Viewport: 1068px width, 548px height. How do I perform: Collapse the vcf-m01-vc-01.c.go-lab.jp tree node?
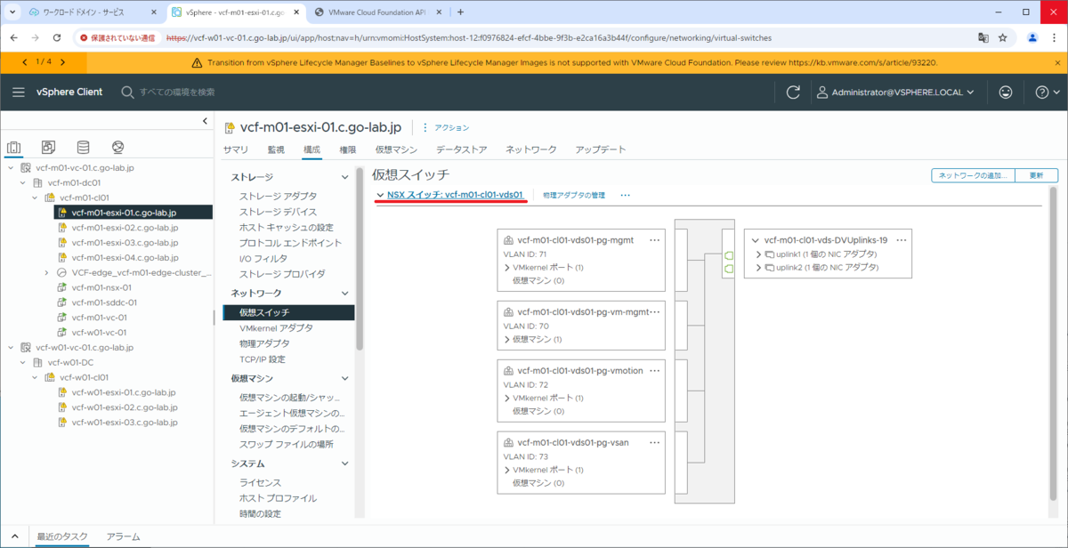coord(11,167)
